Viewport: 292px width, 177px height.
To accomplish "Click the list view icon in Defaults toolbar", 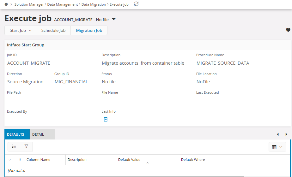I will coord(14,146).
